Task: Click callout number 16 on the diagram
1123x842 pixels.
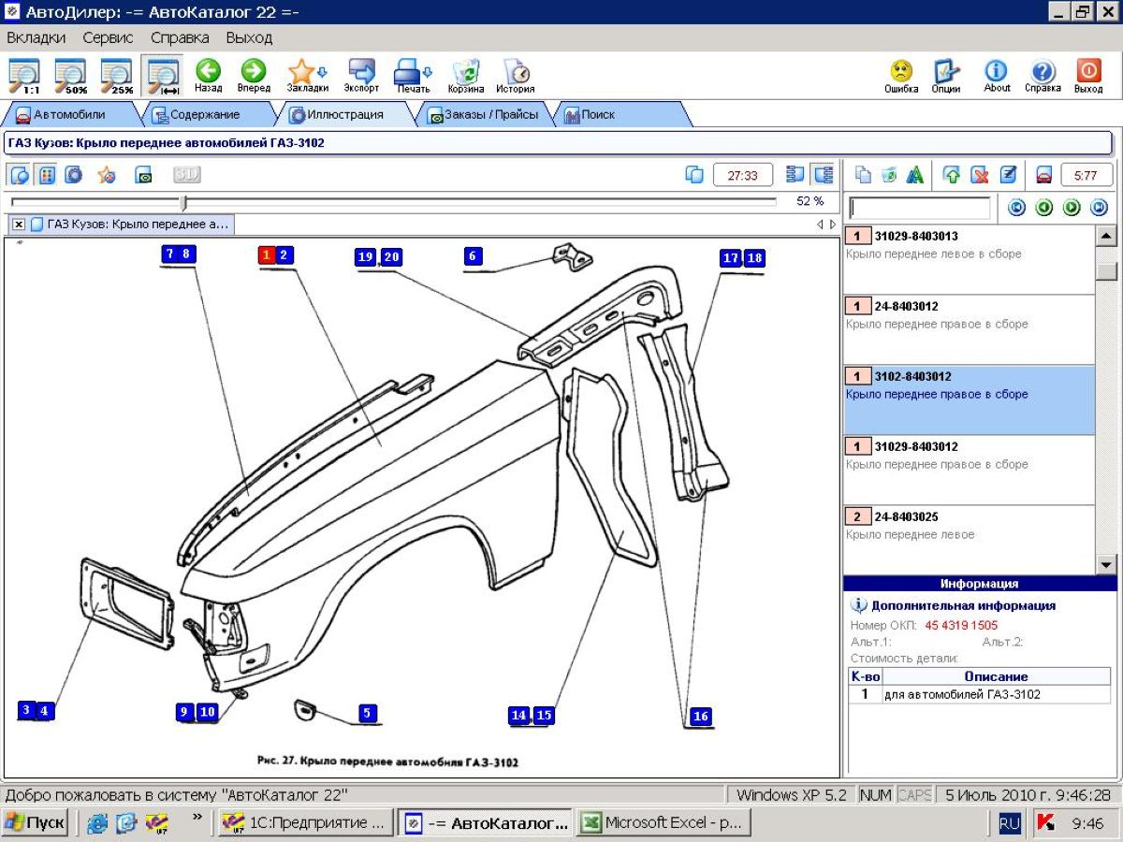Action: point(701,717)
